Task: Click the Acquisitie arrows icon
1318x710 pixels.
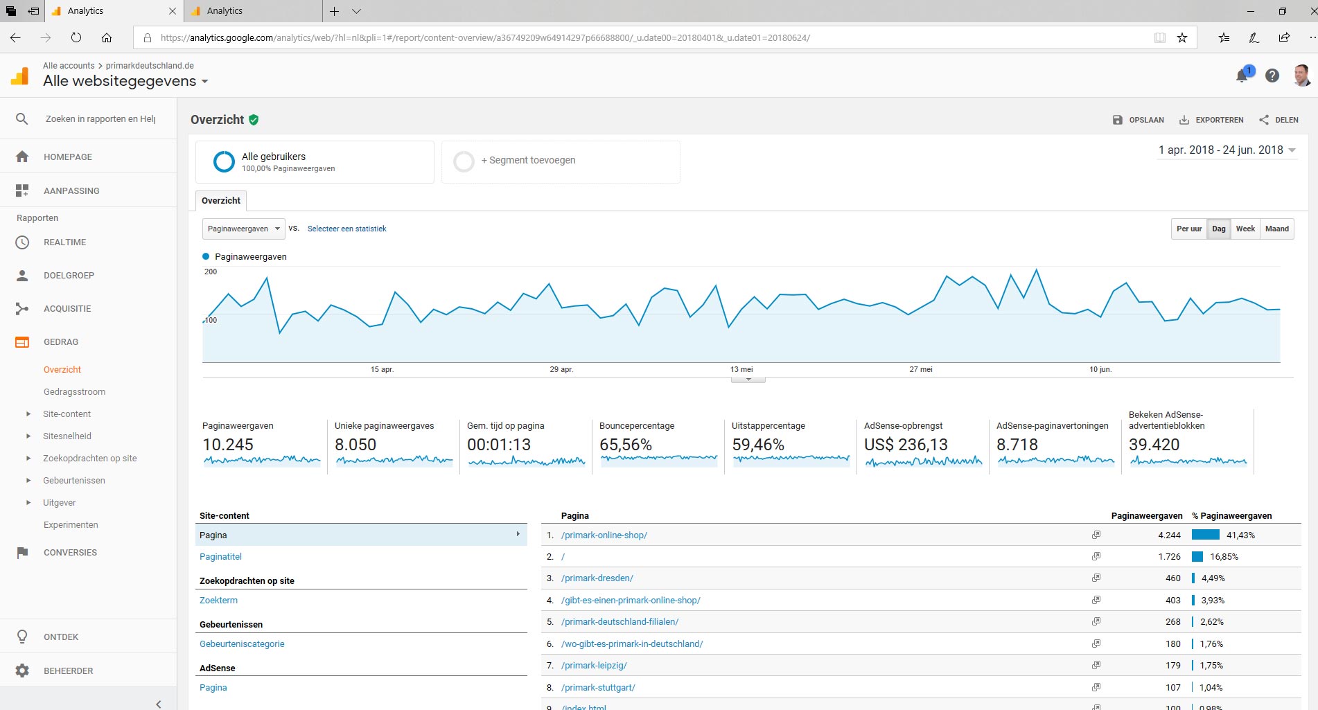Action: click(x=22, y=309)
